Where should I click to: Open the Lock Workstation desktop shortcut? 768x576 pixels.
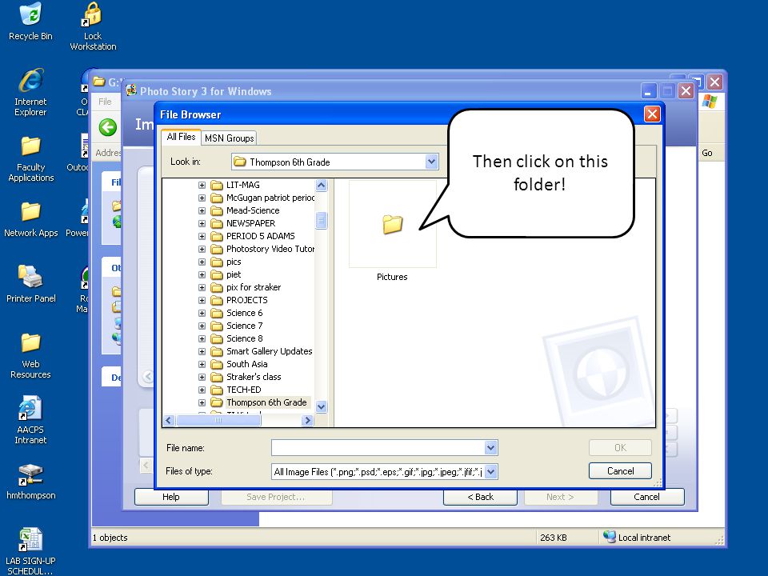92,14
